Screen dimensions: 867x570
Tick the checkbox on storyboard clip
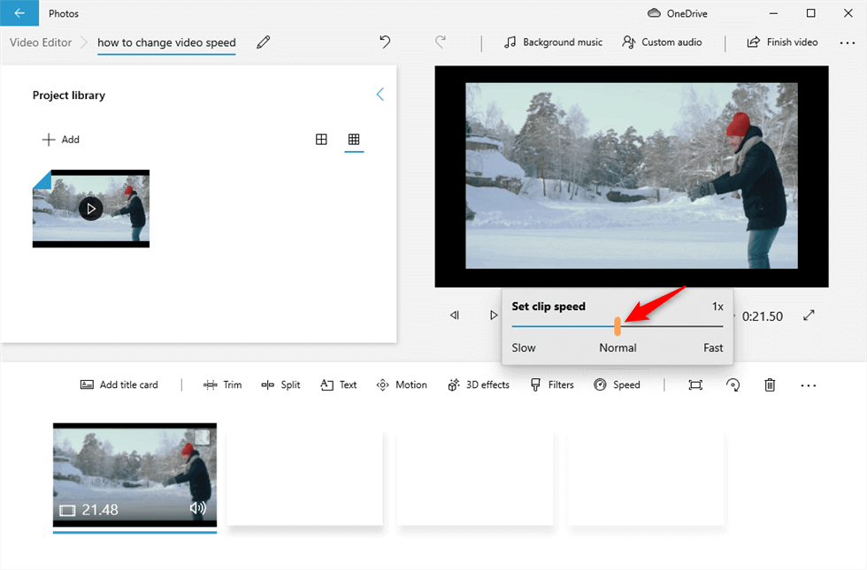pyautogui.click(x=203, y=437)
